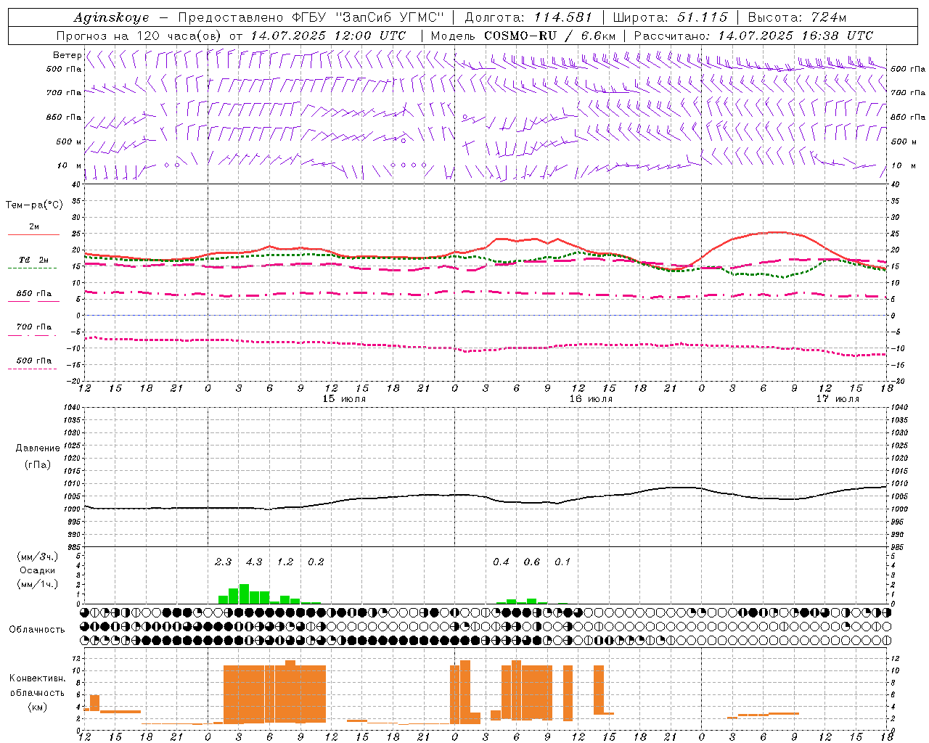Select the text 'Широта: 51.115'
This screenshot has height=743, width=929.
[x=670, y=17]
